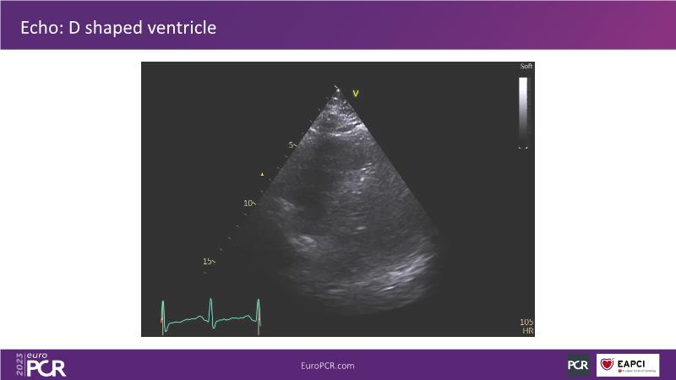Click the middle R-wave peak on ECG
676x380 pixels.
210,301
